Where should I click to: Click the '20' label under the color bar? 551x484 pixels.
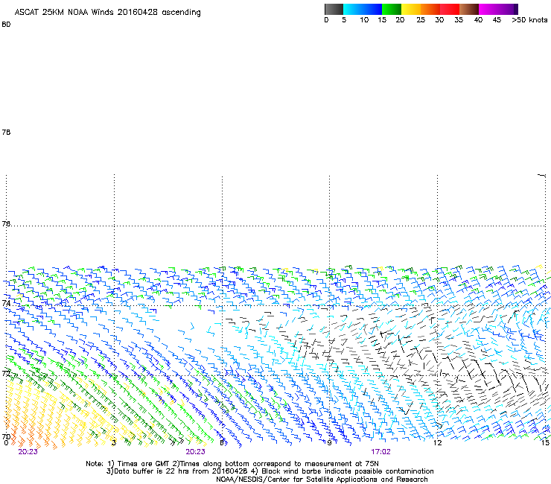tap(400, 20)
